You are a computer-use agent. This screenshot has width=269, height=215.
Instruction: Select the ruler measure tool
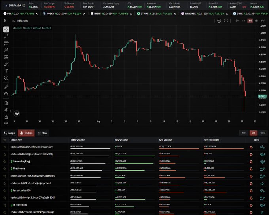click(x=6, y=87)
